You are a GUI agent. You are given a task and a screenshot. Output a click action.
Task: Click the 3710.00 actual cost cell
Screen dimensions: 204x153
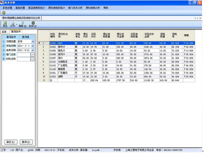[151, 54]
